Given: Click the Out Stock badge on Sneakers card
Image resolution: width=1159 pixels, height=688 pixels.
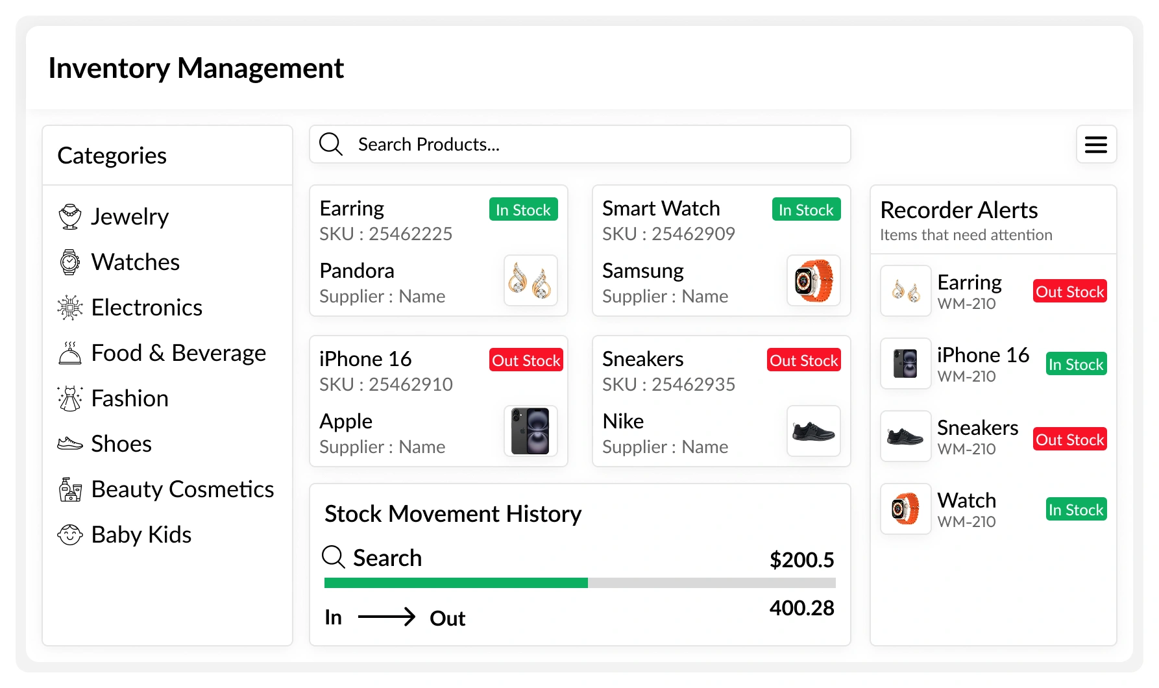Looking at the screenshot, I should pyautogui.click(x=803, y=360).
